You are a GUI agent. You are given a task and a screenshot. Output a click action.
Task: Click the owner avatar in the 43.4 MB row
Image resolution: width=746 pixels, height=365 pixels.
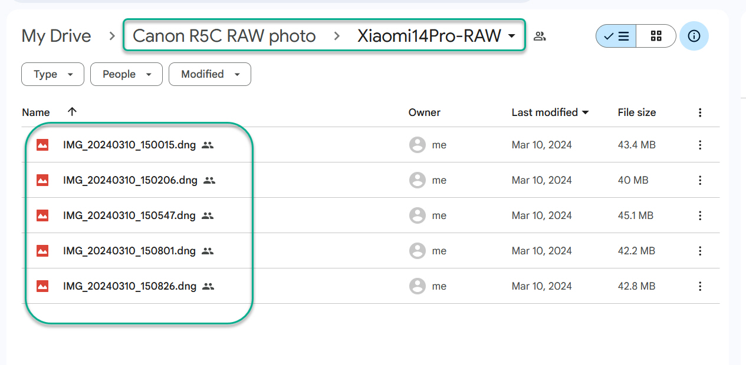click(x=418, y=145)
